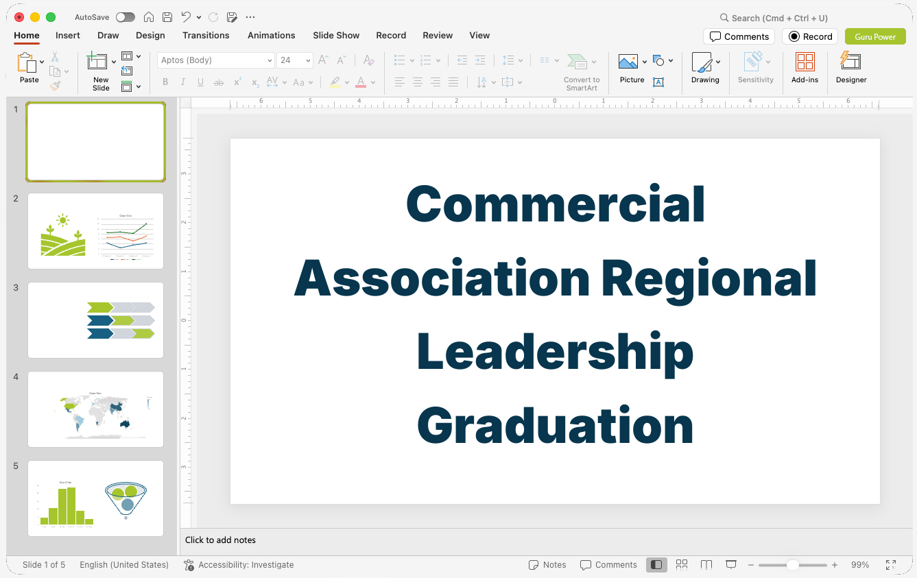Go to the Transitions tab
This screenshot has width=917, height=578.
(206, 36)
